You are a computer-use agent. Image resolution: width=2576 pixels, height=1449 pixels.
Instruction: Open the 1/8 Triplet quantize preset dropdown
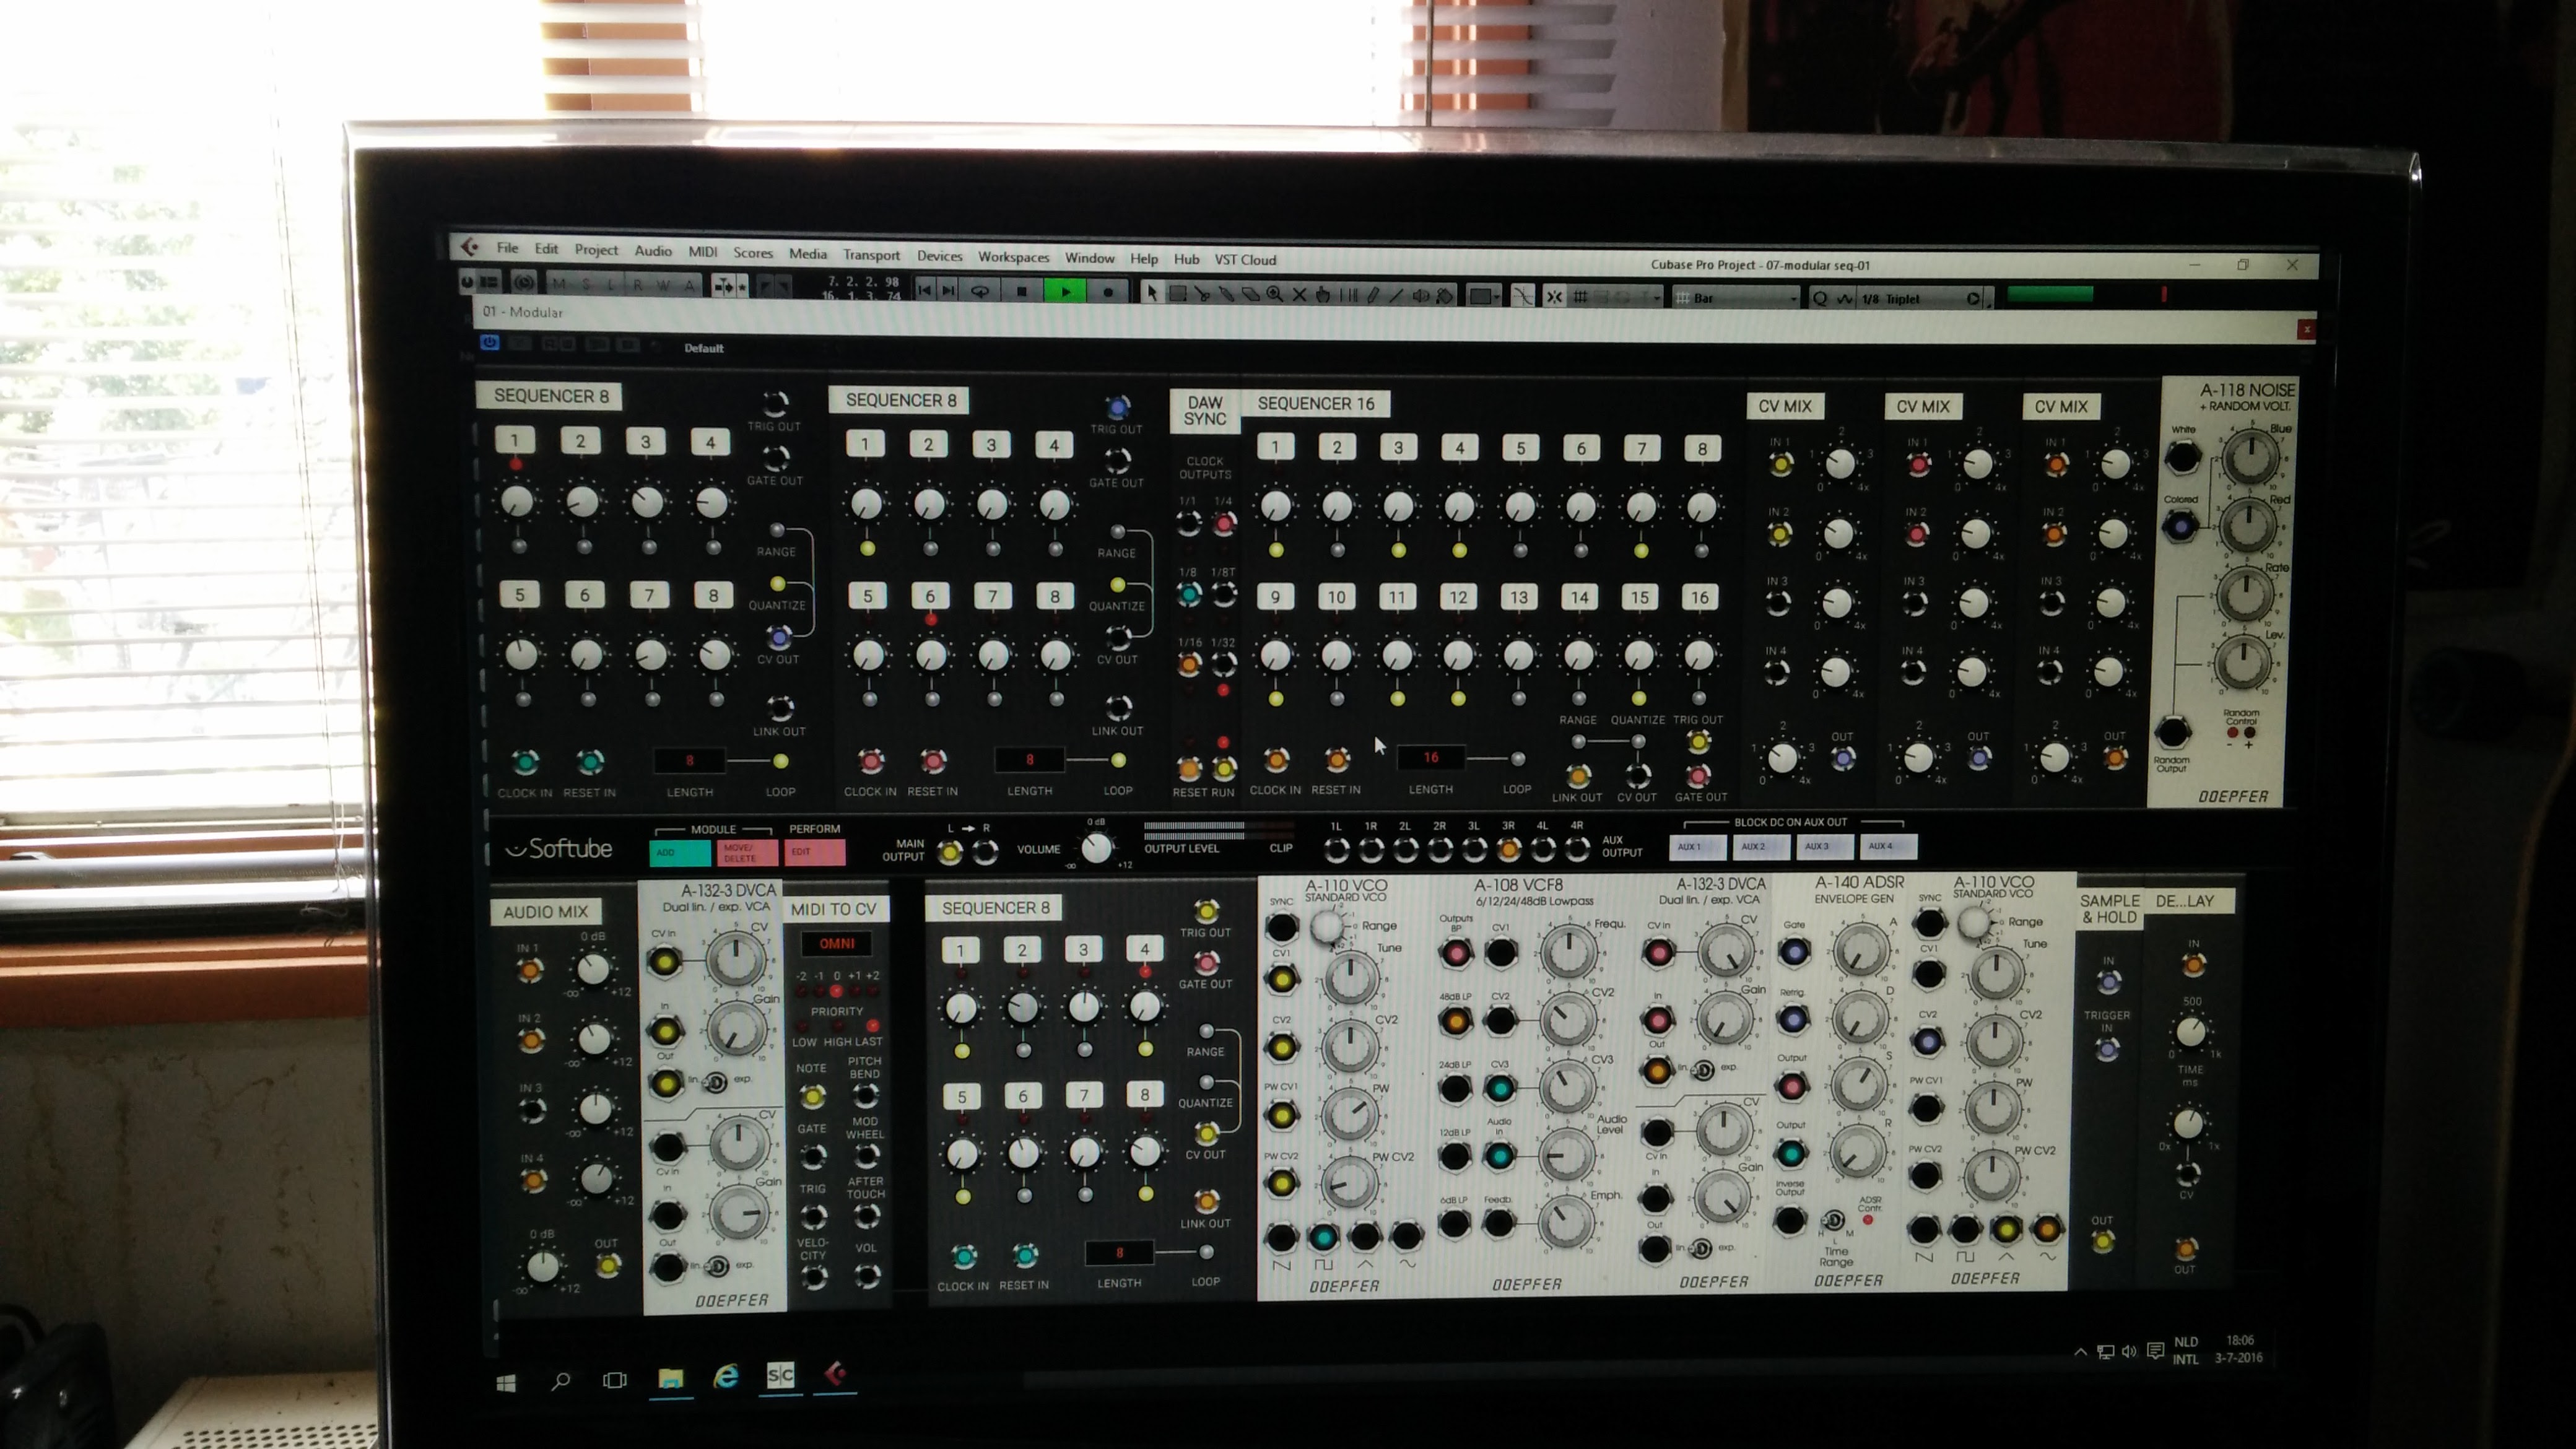click(x=1919, y=299)
